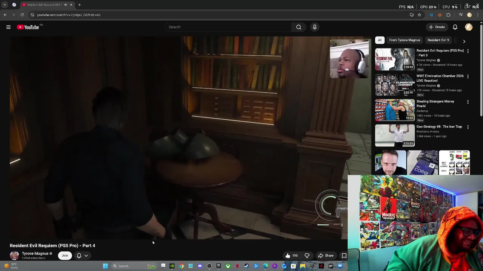The image size is (483, 271).
Task: Bookmark this page with star icon
Action: (419, 15)
